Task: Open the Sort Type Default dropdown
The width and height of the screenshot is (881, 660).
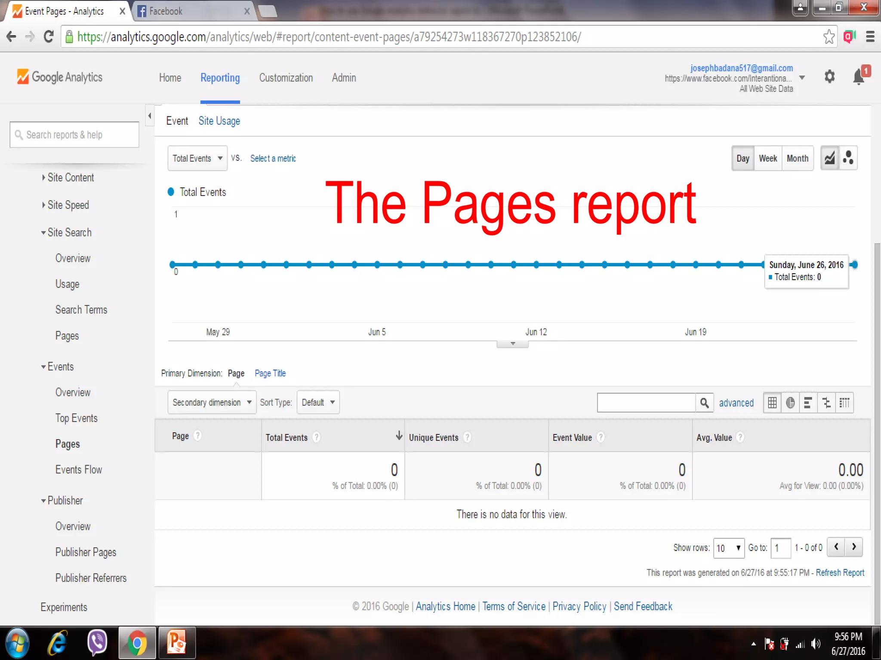Action: [x=318, y=403]
